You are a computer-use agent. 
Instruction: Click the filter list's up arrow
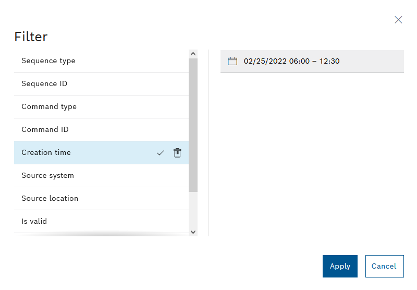coord(193,54)
